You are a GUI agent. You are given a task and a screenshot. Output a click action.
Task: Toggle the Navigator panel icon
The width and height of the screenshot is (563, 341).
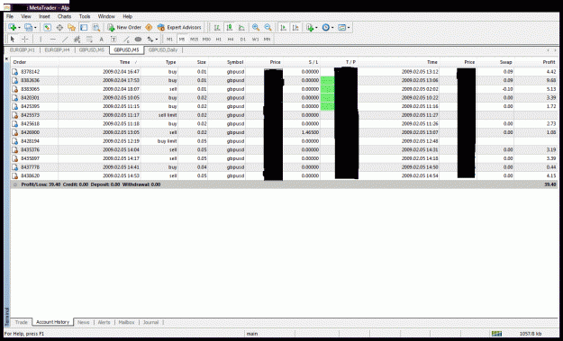[x=71, y=27]
